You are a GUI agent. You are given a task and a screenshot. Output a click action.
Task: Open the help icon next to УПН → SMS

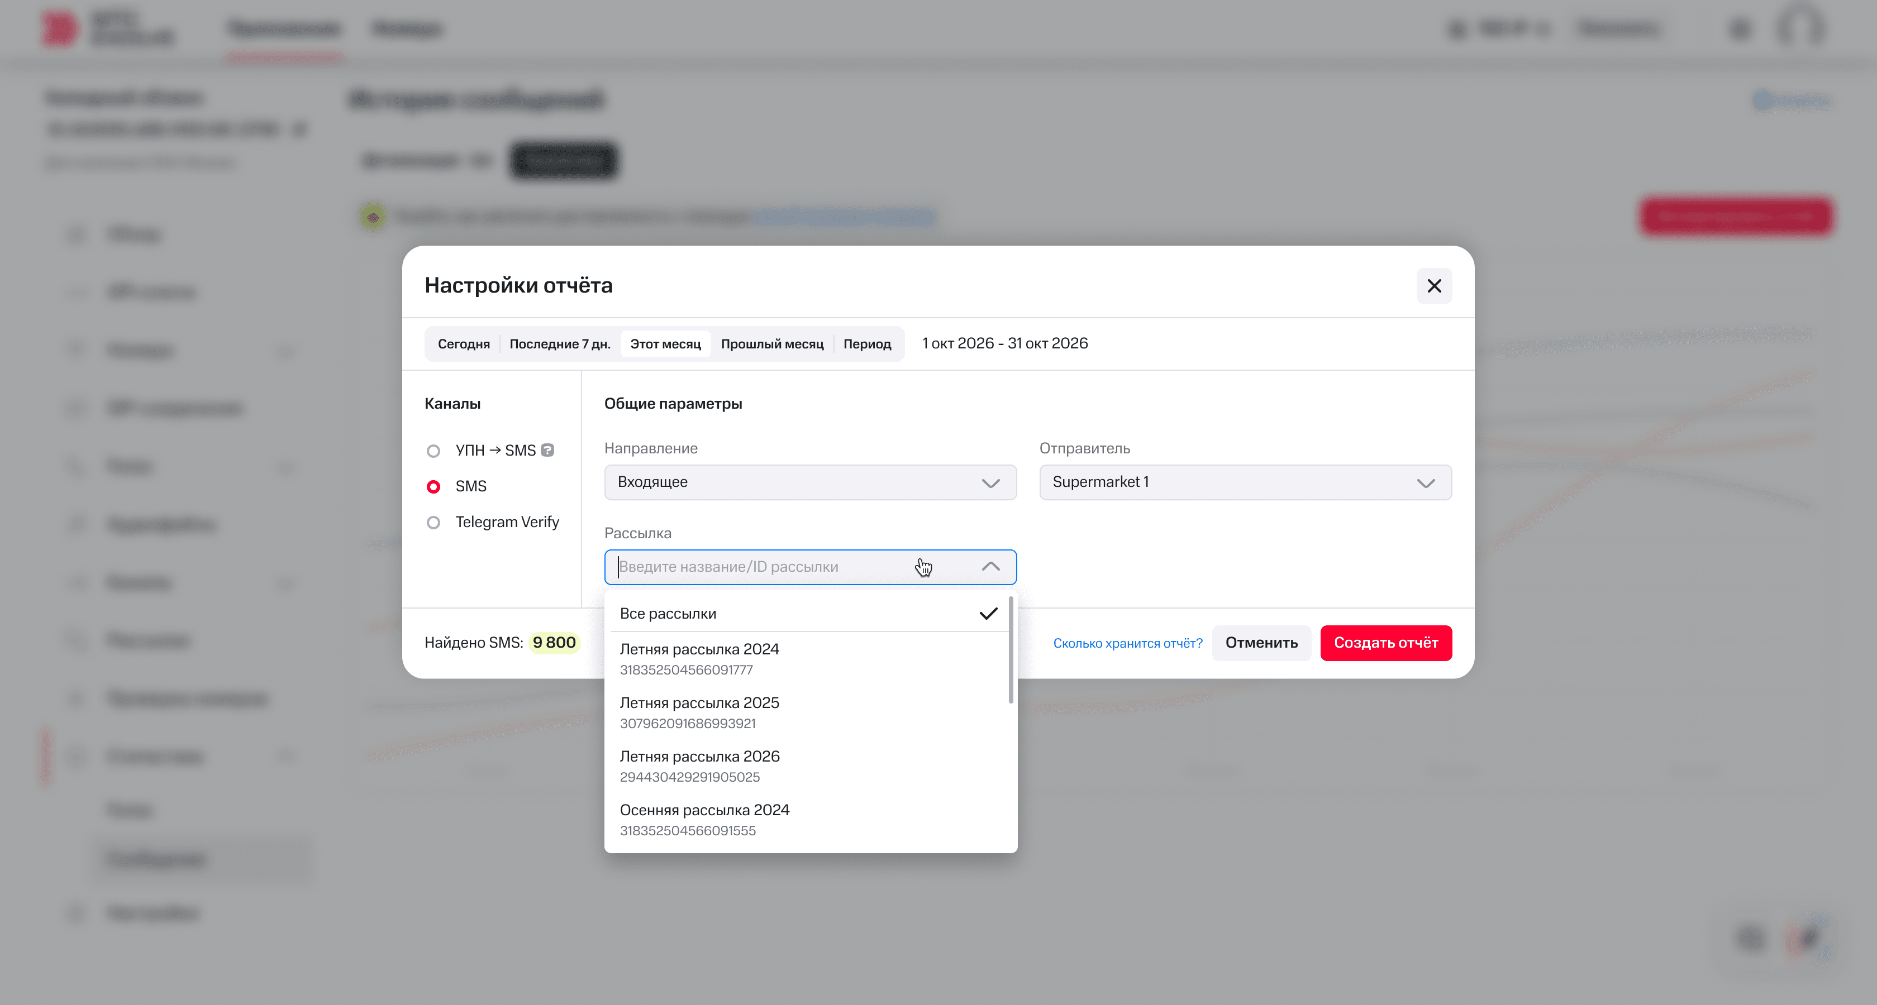click(547, 450)
